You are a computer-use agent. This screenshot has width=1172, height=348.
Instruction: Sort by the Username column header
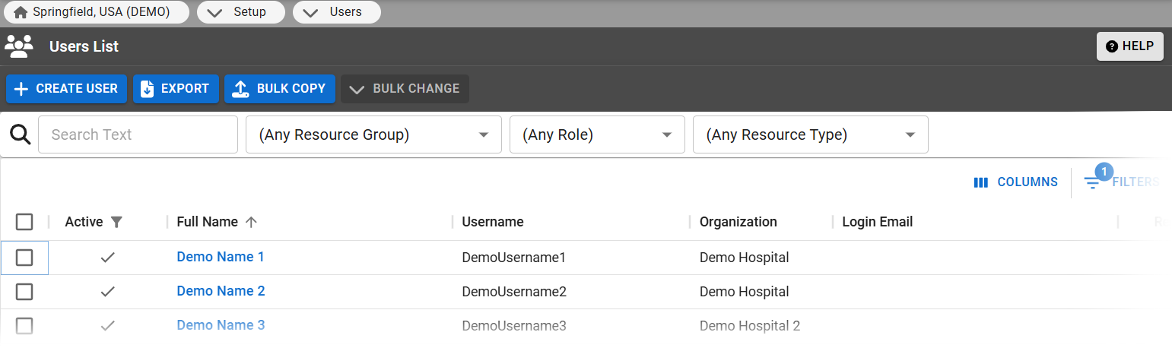pyautogui.click(x=493, y=222)
